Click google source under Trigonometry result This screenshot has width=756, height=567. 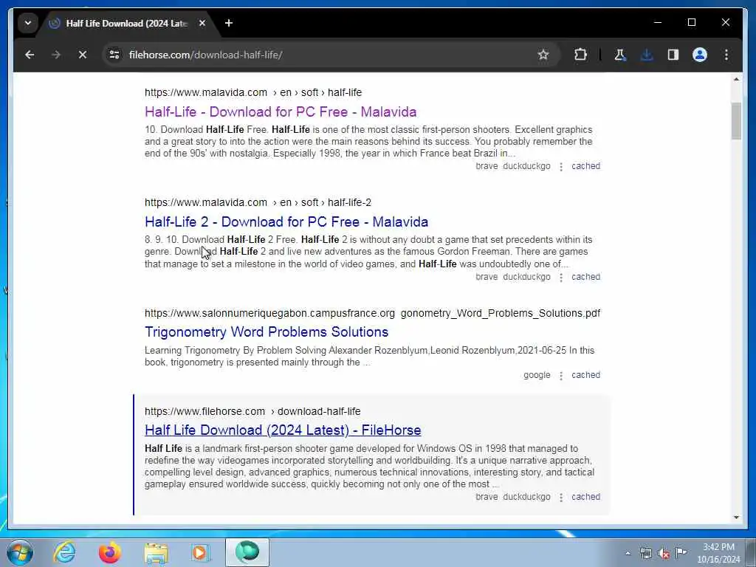click(537, 375)
